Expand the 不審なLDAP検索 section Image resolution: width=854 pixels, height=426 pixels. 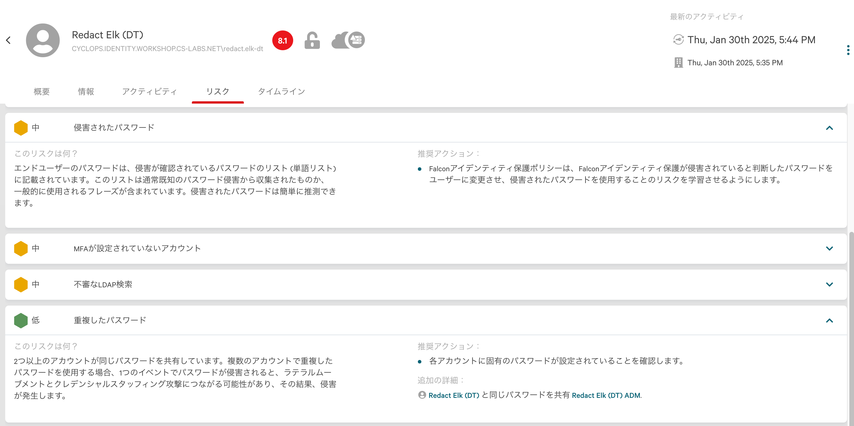[829, 284]
